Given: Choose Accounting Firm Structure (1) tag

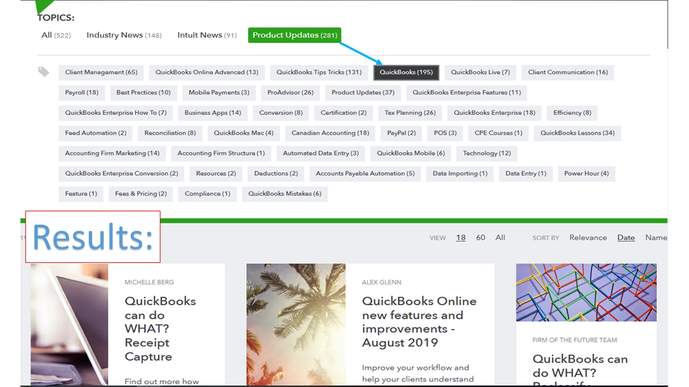Looking at the screenshot, I should (x=221, y=153).
